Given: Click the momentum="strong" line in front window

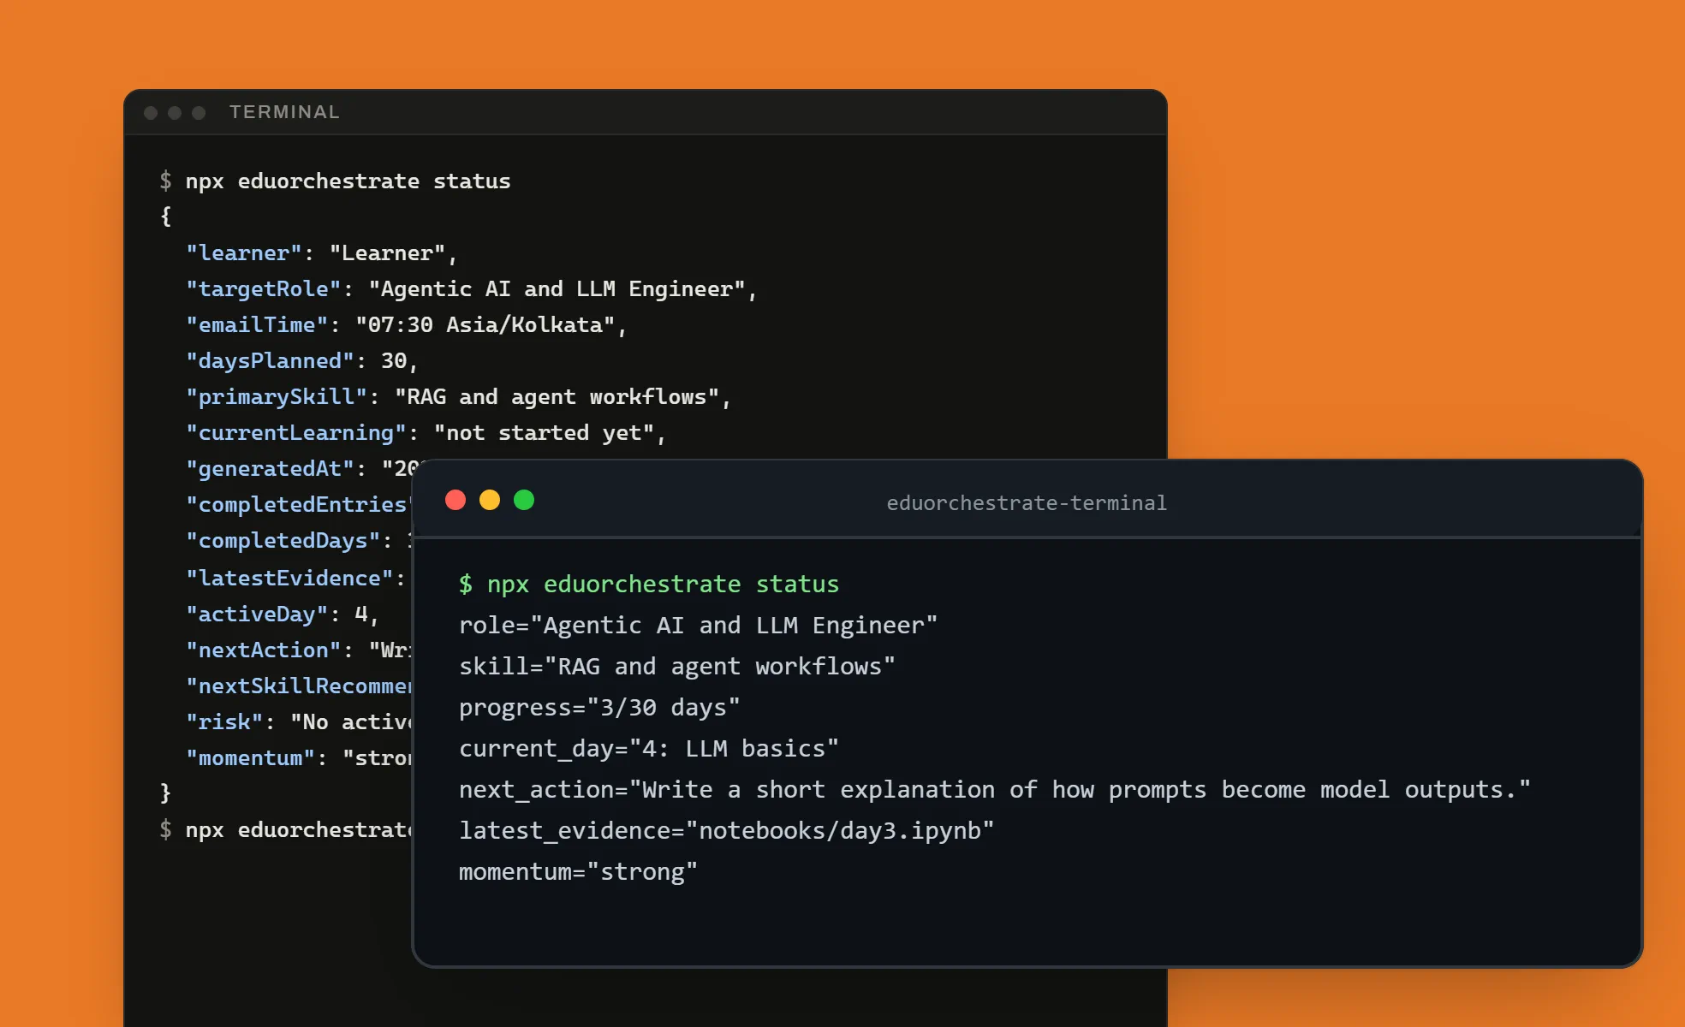Looking at the screenshot, I should click(578, 871).
